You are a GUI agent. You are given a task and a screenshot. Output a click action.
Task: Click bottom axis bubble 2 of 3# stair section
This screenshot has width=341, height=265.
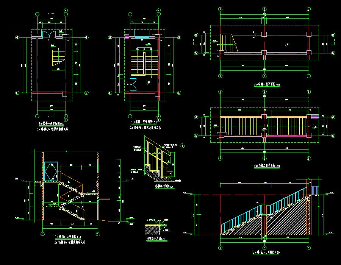click(264, 248)
